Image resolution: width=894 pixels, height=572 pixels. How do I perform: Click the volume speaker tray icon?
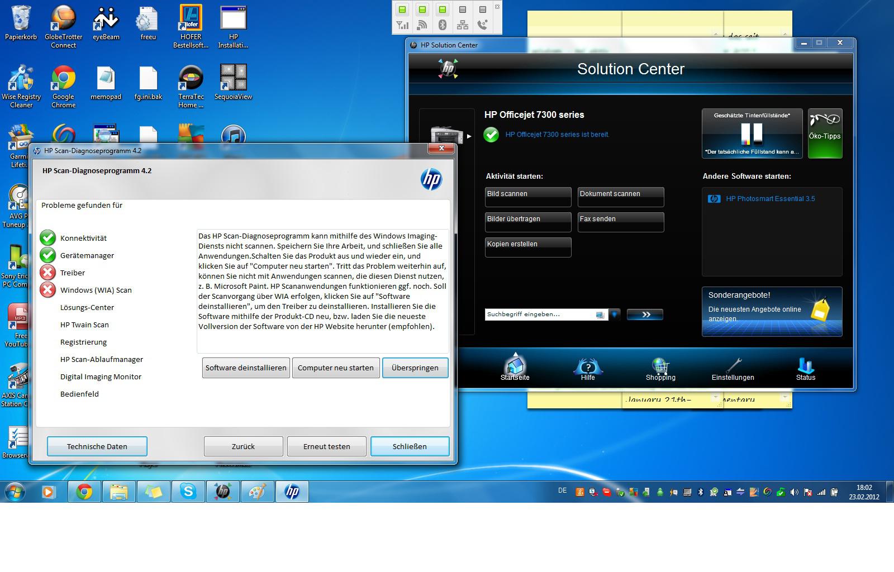tap(794, 492)
